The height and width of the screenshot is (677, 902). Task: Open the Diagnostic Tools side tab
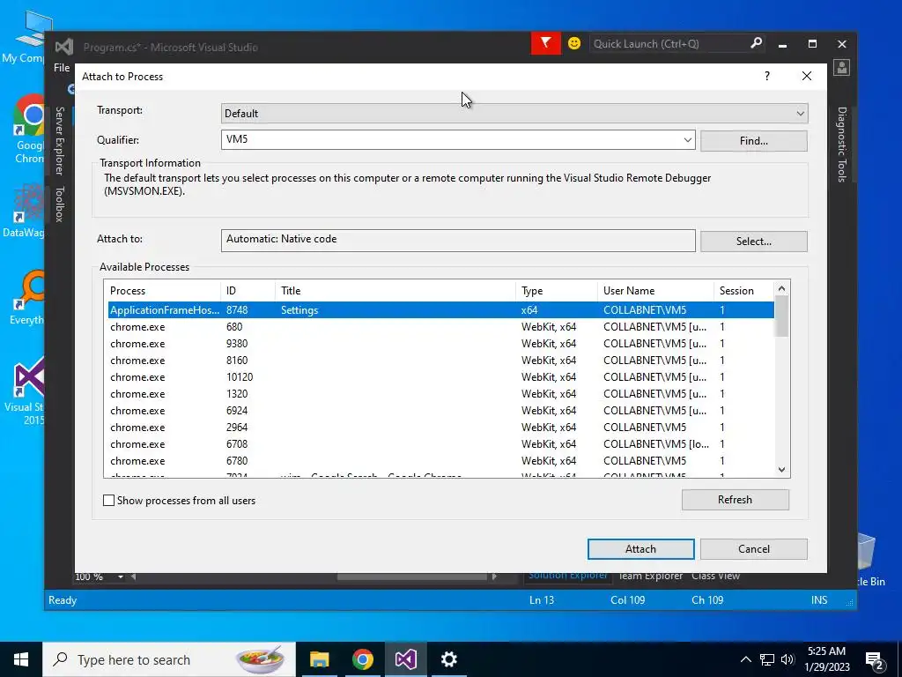point(841,144)
